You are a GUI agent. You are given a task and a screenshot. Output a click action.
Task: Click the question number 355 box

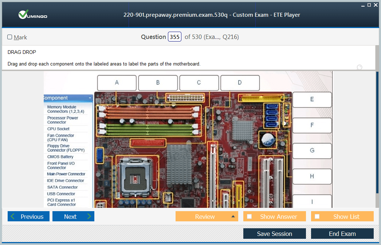pos(174,37)
